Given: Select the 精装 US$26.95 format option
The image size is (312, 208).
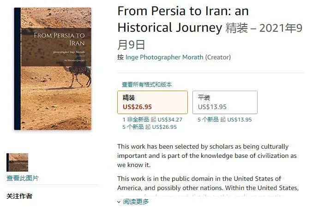Looking at the screenshot, I should click(x=152, y=103).
